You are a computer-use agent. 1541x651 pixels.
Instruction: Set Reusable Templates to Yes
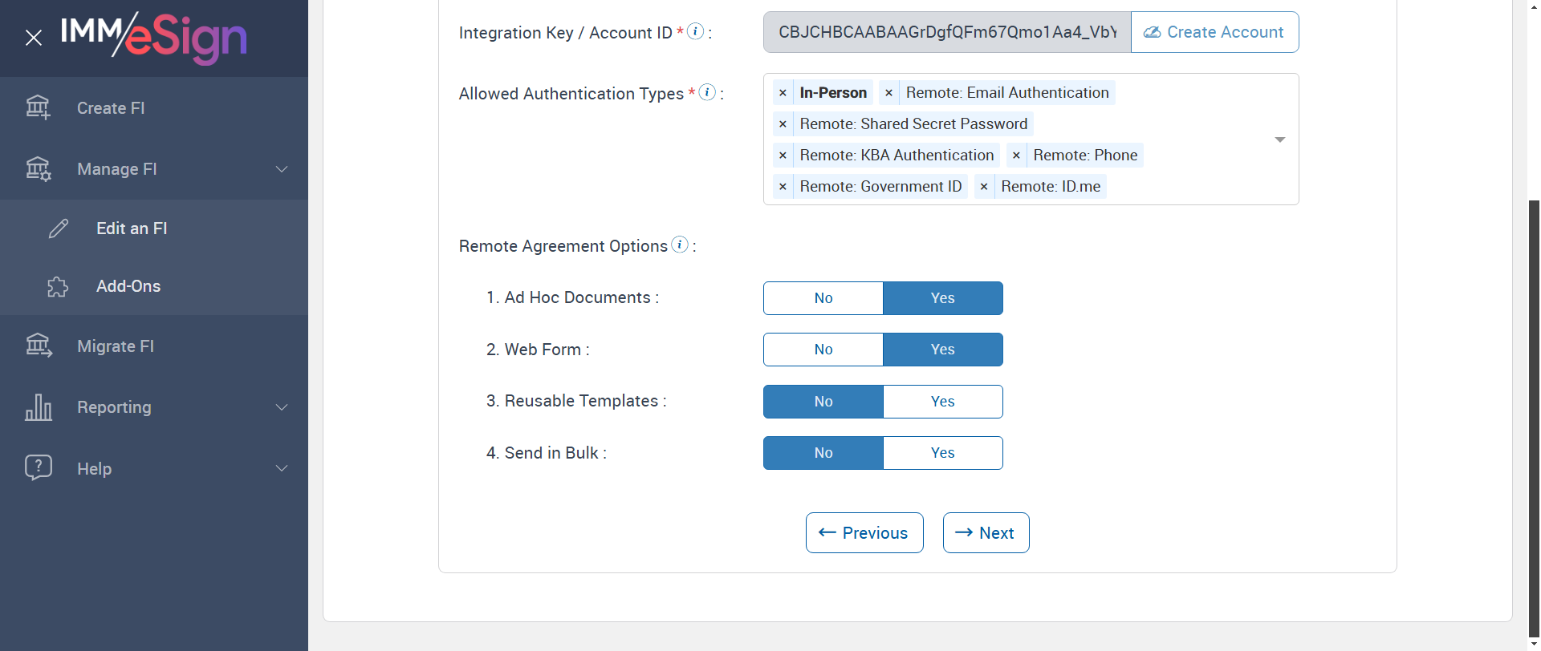click(x=942, y=402)
